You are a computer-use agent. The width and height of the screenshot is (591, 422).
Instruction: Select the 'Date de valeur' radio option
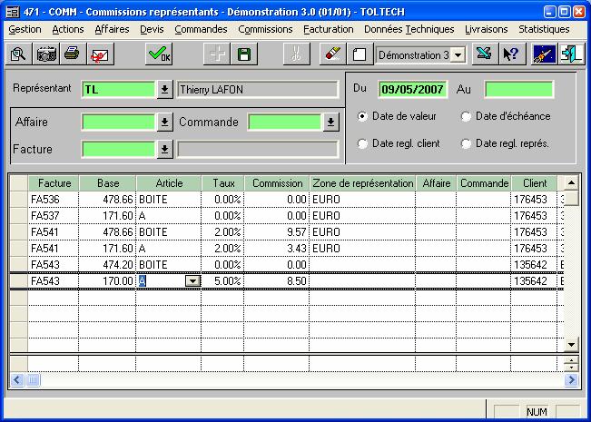coord(363,116)
